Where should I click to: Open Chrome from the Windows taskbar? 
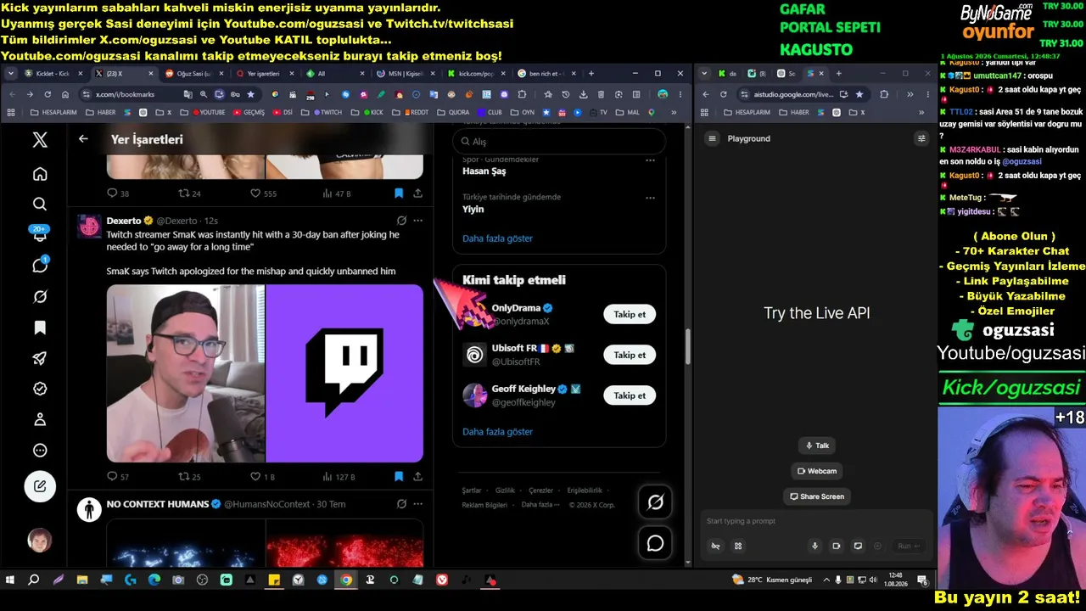pyautogui.click(x=346, y=580)
